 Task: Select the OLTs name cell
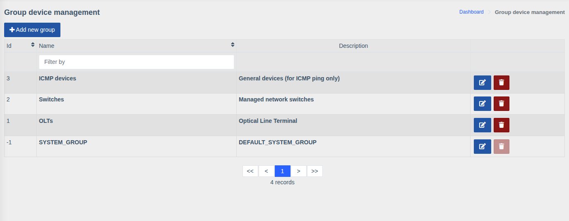137,125
